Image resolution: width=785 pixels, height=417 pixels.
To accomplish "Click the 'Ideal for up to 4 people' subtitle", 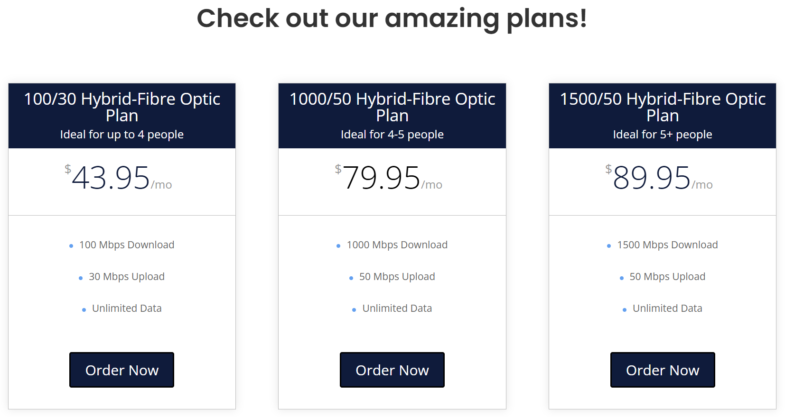I will point(122,135).
